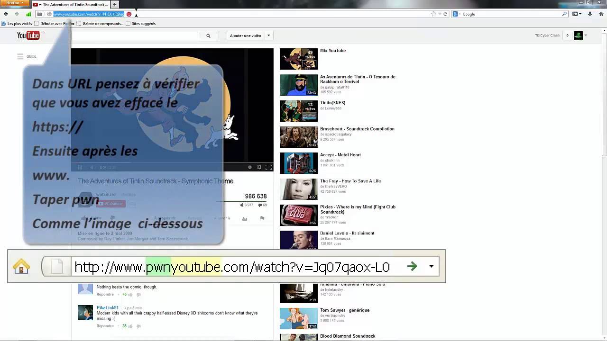The width and height of the screenshot is (607, 341).
Task: Open a new tab with plus button
Action: click(114, 5)
